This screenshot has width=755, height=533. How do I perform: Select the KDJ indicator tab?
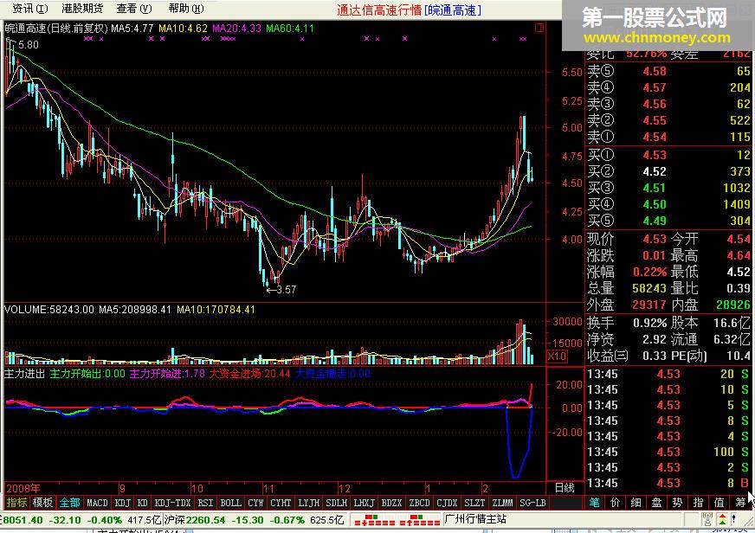(x=123, y=503)
